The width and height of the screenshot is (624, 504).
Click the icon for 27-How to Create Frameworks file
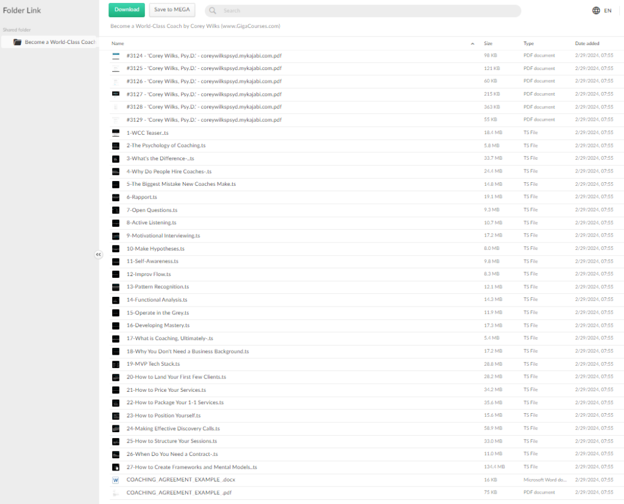[116, 467]
